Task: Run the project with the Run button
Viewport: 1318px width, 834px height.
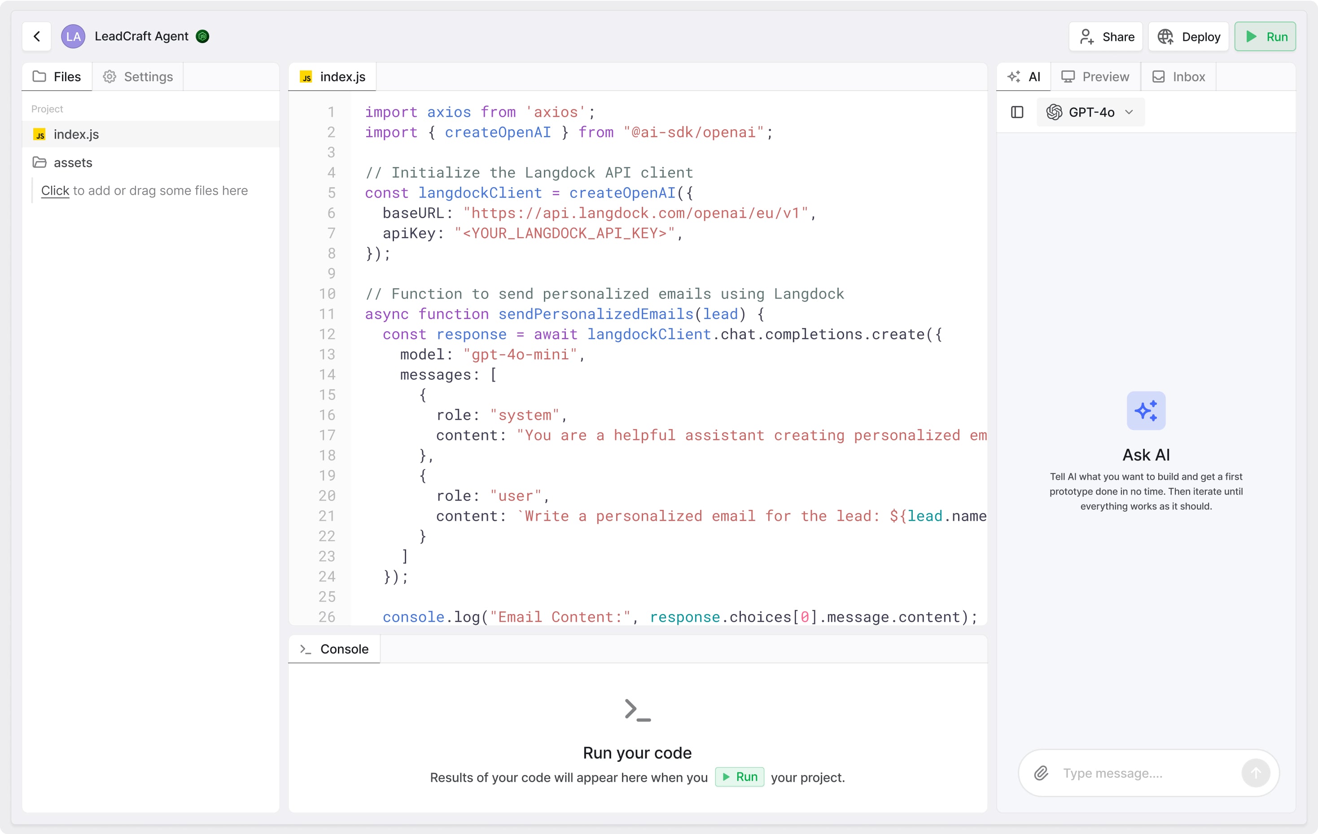Action: (1265, 37)
